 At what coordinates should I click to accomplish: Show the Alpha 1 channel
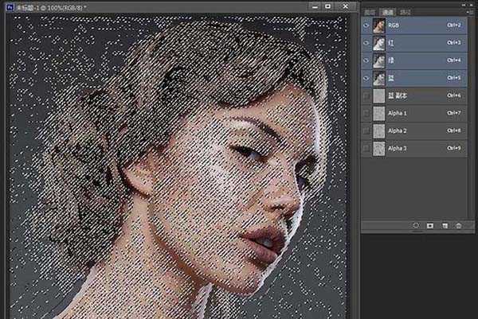click(x=366, y=113)
